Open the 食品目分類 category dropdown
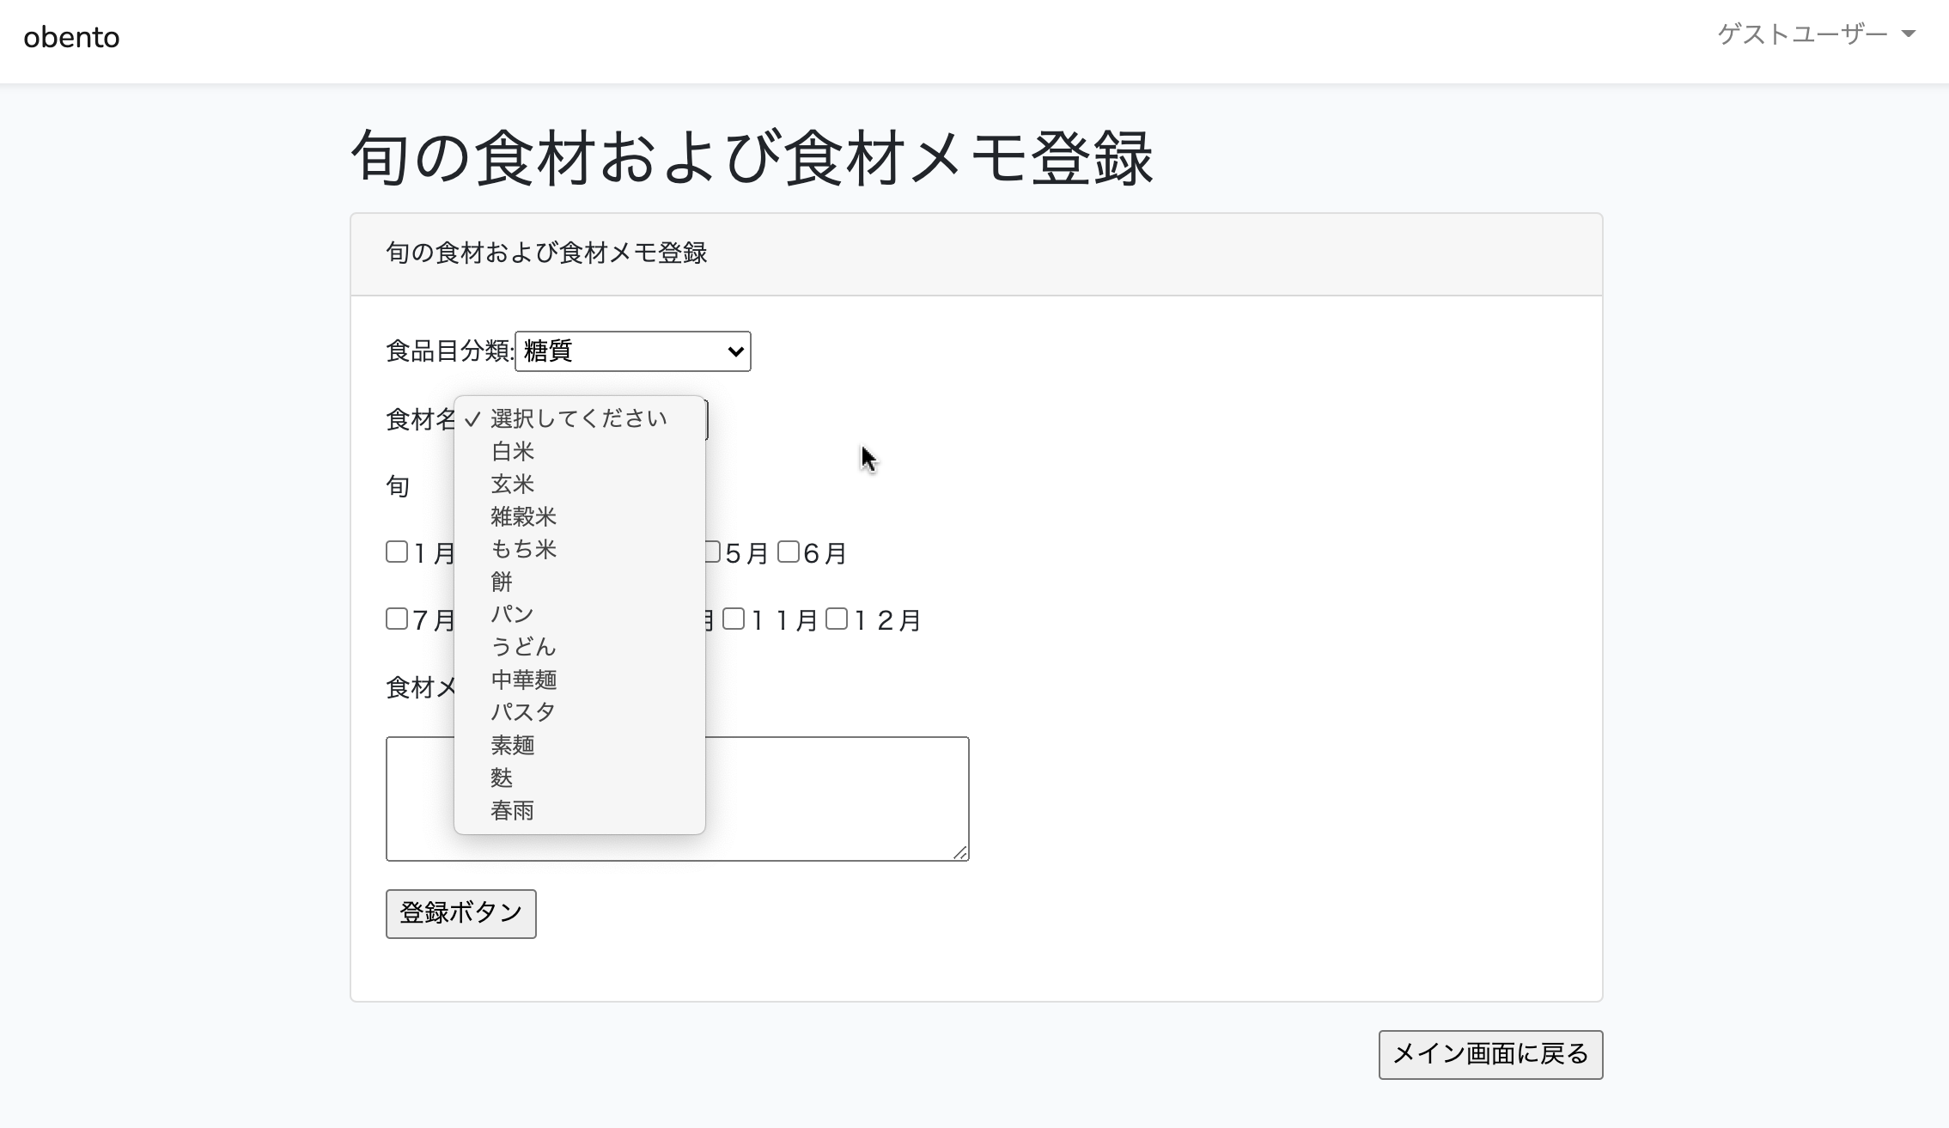 tap(632, 351)
